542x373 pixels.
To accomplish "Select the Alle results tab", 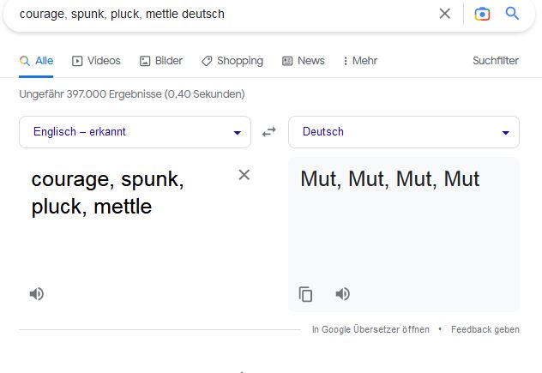I will pyautogui.click(x=36, y=61).
